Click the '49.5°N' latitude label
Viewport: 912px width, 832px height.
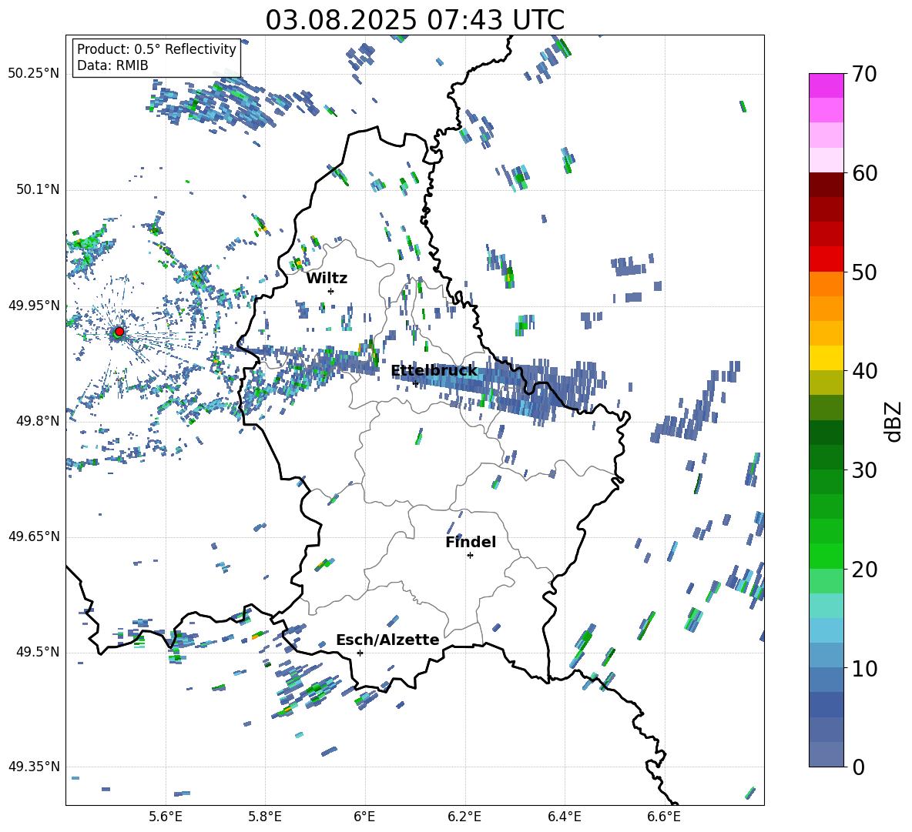(37, 651)
